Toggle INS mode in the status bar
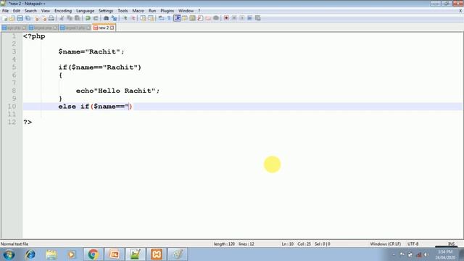 coord(451,244)
